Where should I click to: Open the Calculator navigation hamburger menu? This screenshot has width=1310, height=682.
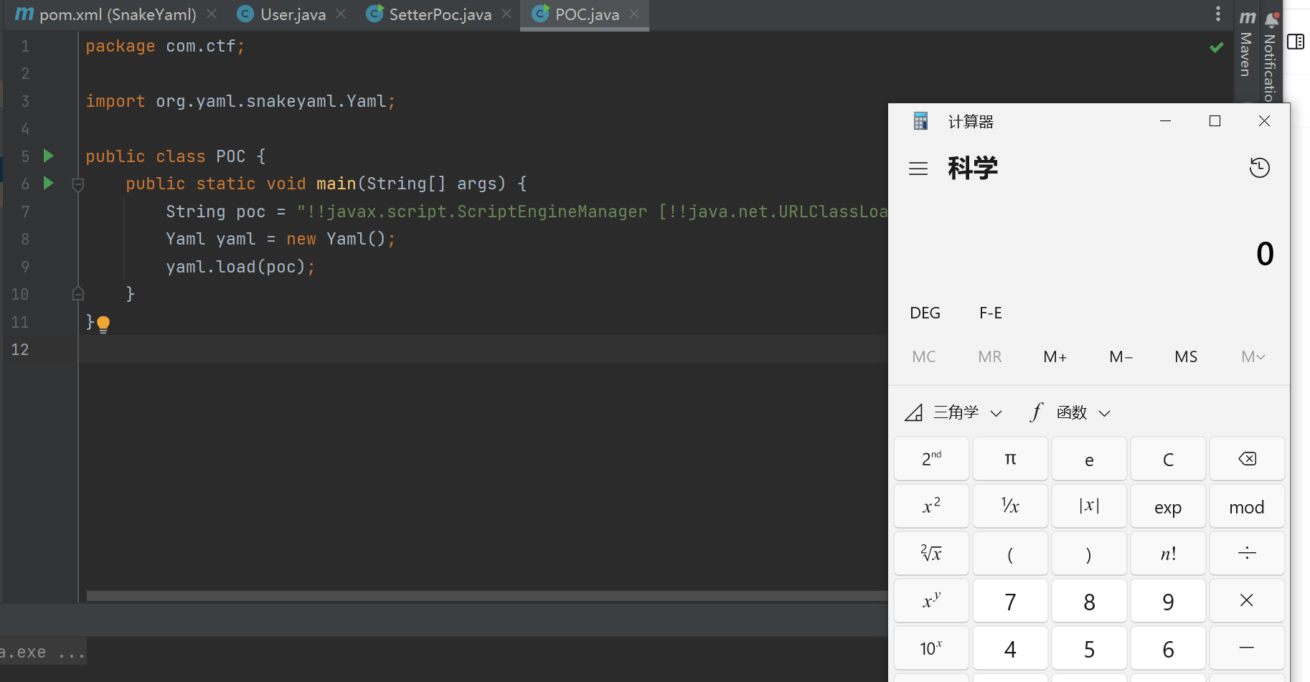(x=918, y=169)
